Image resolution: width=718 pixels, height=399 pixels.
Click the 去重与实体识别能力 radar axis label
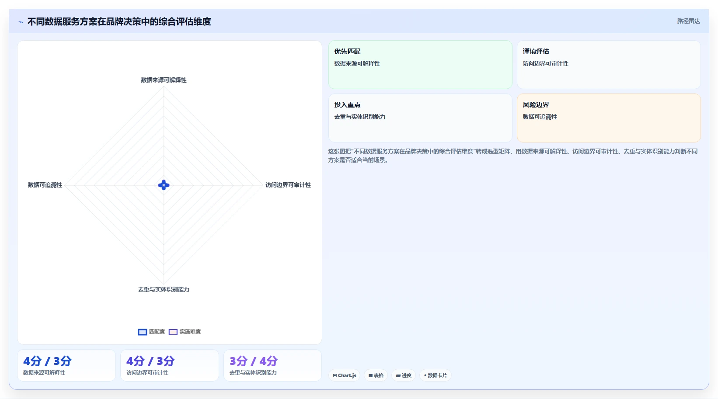pos(164,289)
